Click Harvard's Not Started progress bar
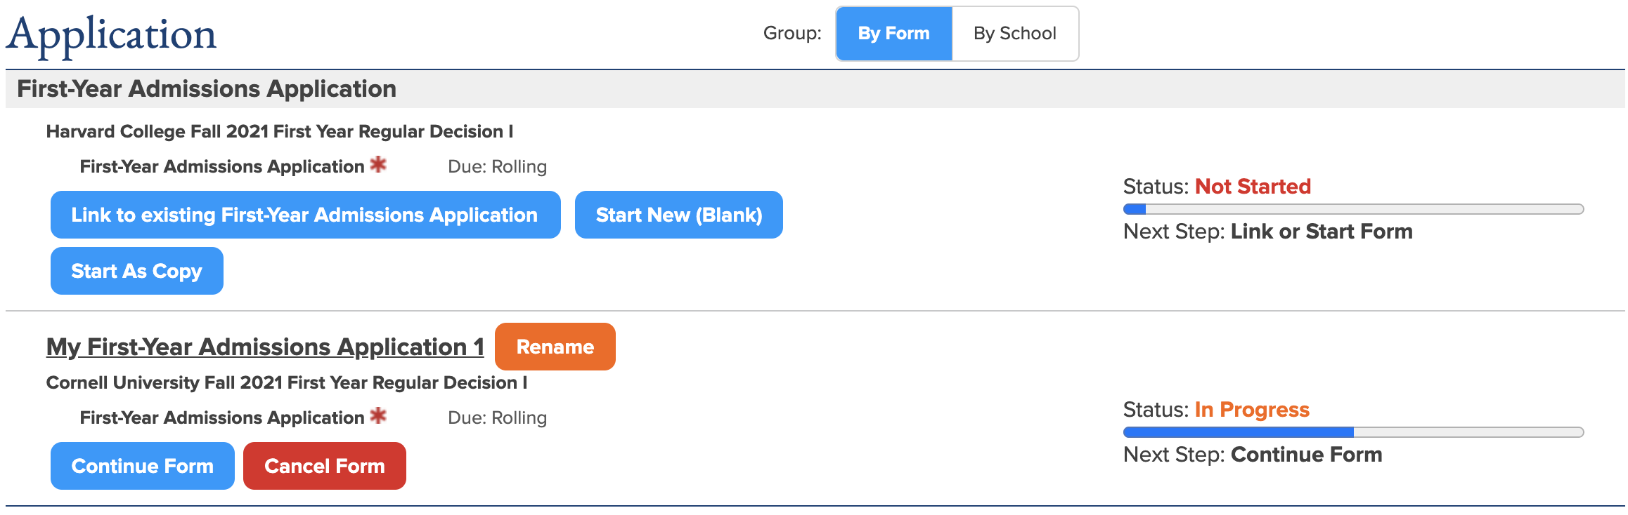The image size is (1628, 515). [x=1352, y=209]
